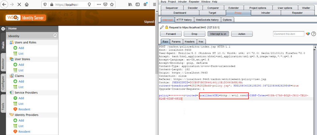Click the lightbulb icon in address bar
317x135 pixels.
89,4
